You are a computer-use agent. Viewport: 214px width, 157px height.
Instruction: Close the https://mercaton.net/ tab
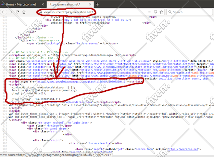pyautogui.click(x=90, y=4)
